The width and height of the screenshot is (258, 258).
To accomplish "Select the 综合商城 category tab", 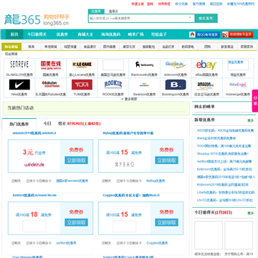I will [x=11, y=54].
